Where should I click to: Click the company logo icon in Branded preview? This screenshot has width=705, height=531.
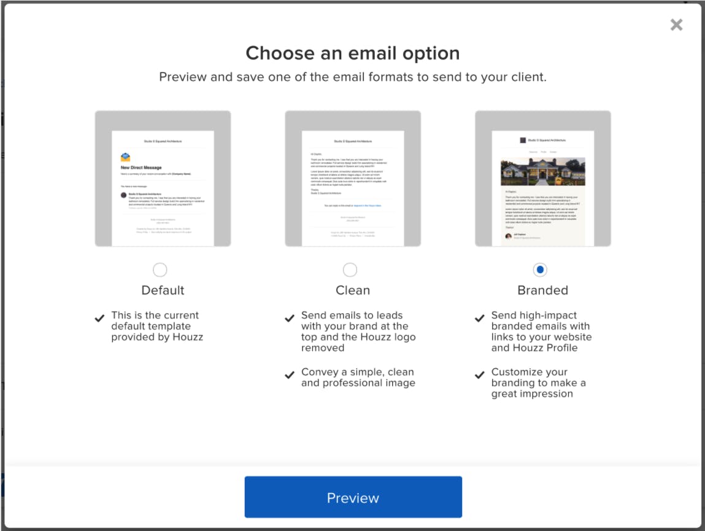[523, 140]
